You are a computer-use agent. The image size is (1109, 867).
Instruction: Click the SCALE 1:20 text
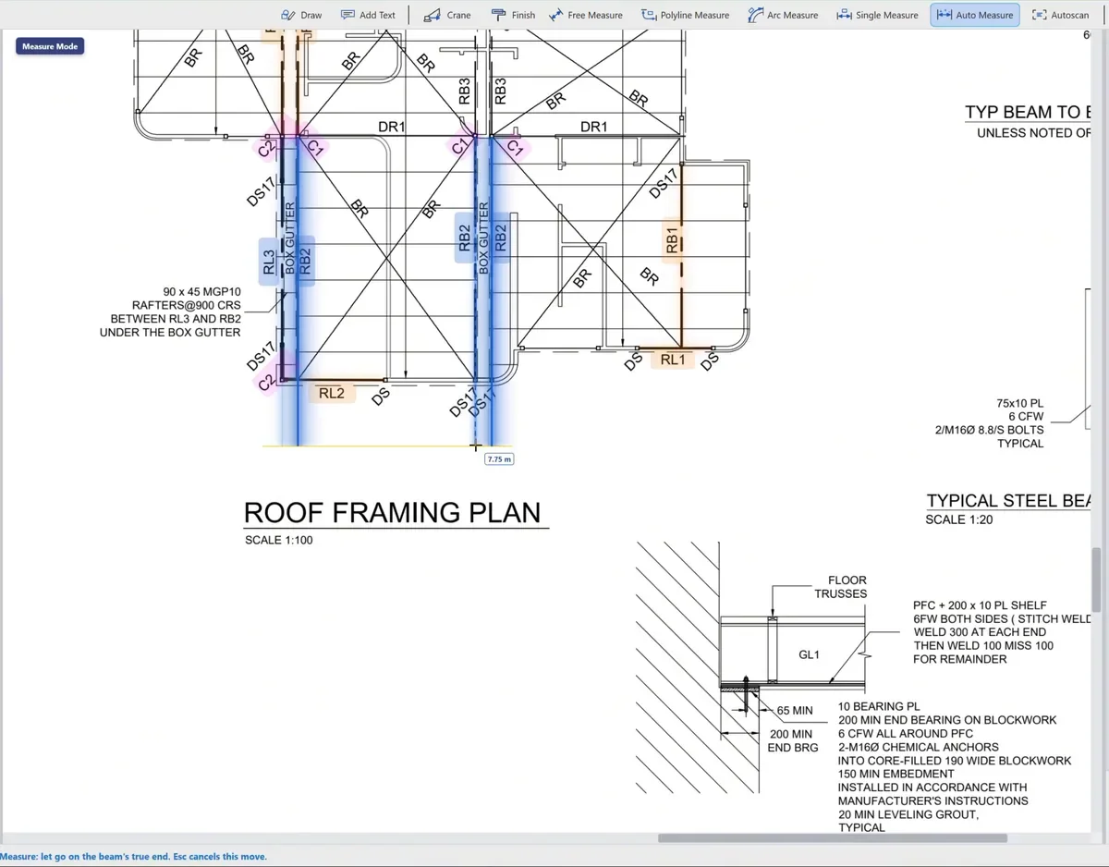pyautogui.click(x=959, y=519)
